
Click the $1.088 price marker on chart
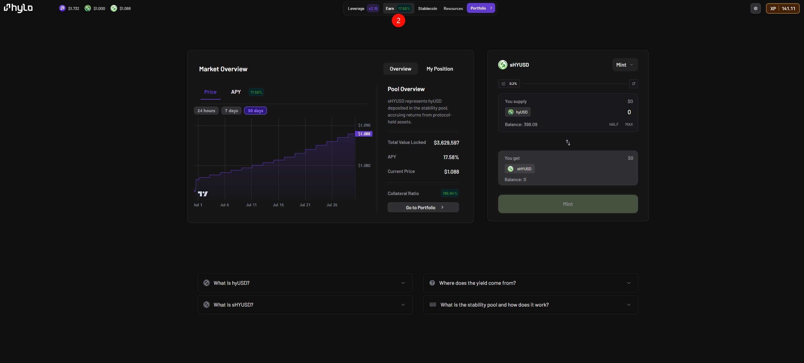coord(364,134)
